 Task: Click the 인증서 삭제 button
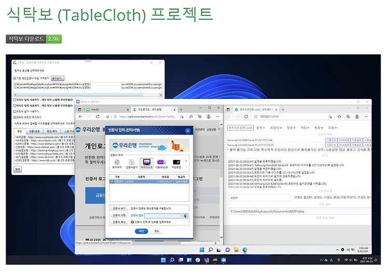point(119,215)
